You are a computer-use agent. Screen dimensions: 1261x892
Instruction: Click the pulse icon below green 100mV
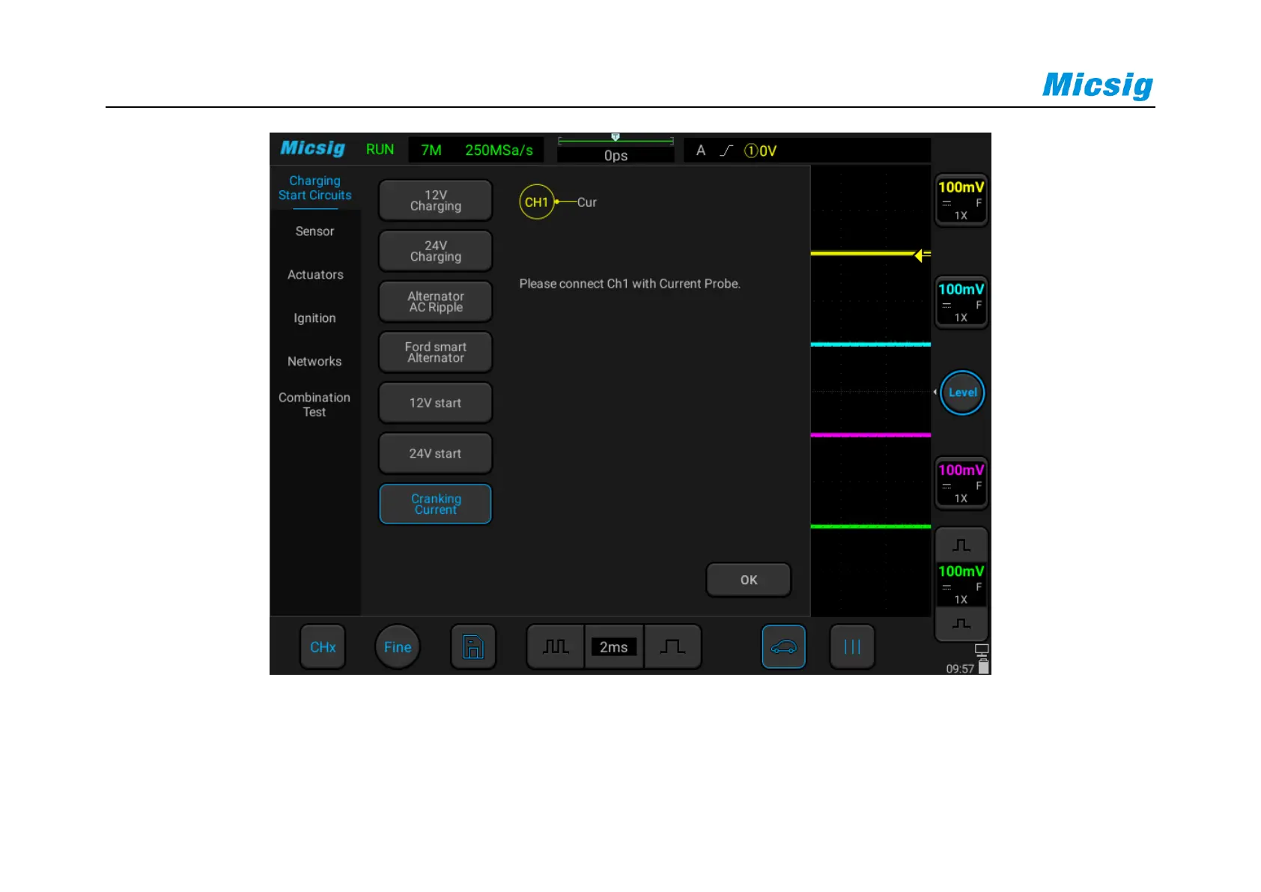pos(961,623)
